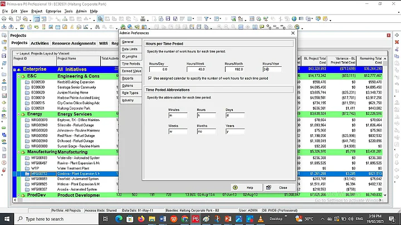
Task: Click the Hours/Day input field
Action: [x=159, y=69]
